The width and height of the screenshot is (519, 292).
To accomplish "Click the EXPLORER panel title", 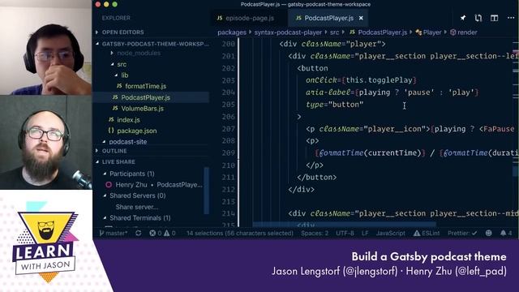I will click(116, 18).
